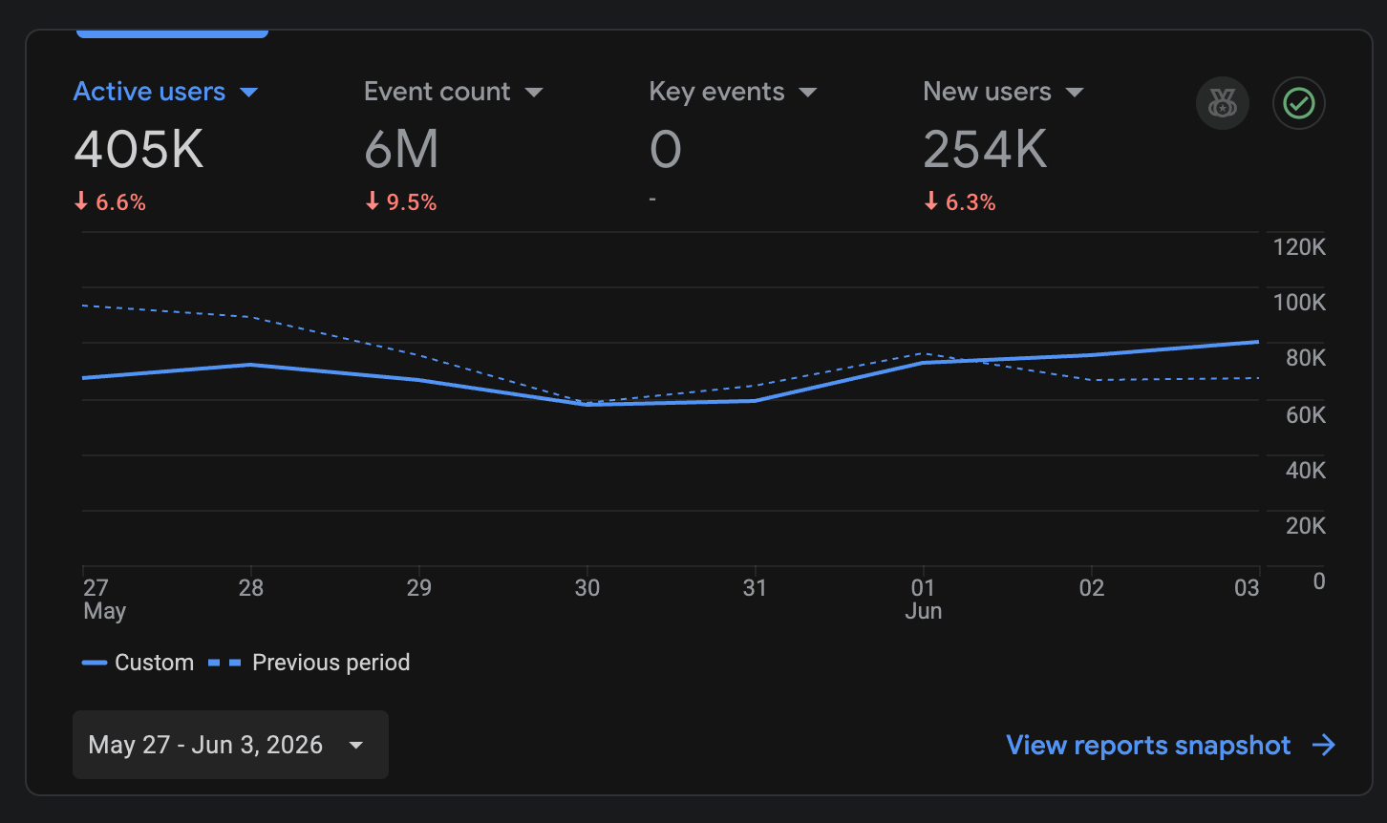Click the solid line point at 30

pyautogui.click(x=586, y=404)
